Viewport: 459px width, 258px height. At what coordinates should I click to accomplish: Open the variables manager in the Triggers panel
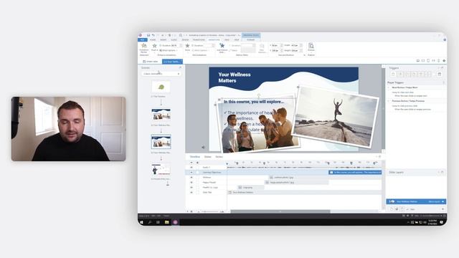pyautogui.click(x=439, y=75)
